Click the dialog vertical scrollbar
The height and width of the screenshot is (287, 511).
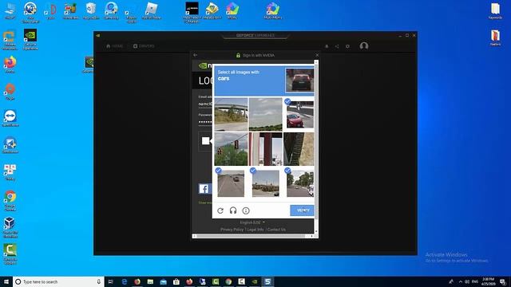(x=316, y=147)
